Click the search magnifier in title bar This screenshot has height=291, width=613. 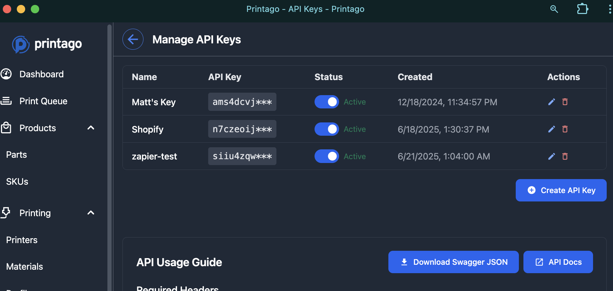554,9
